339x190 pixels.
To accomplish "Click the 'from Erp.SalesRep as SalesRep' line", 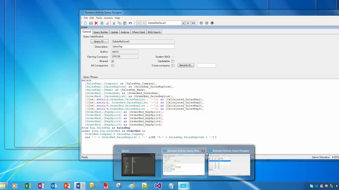I will pos(106,128).
